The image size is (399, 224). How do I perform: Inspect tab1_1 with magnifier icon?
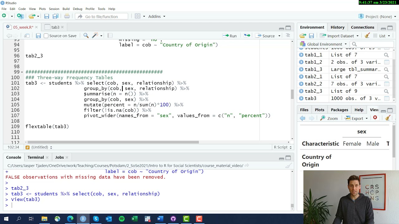(x=386, y=55)
